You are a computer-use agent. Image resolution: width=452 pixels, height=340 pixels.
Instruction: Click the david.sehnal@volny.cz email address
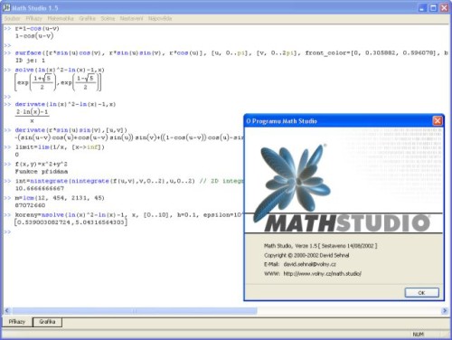click(309, 264)
